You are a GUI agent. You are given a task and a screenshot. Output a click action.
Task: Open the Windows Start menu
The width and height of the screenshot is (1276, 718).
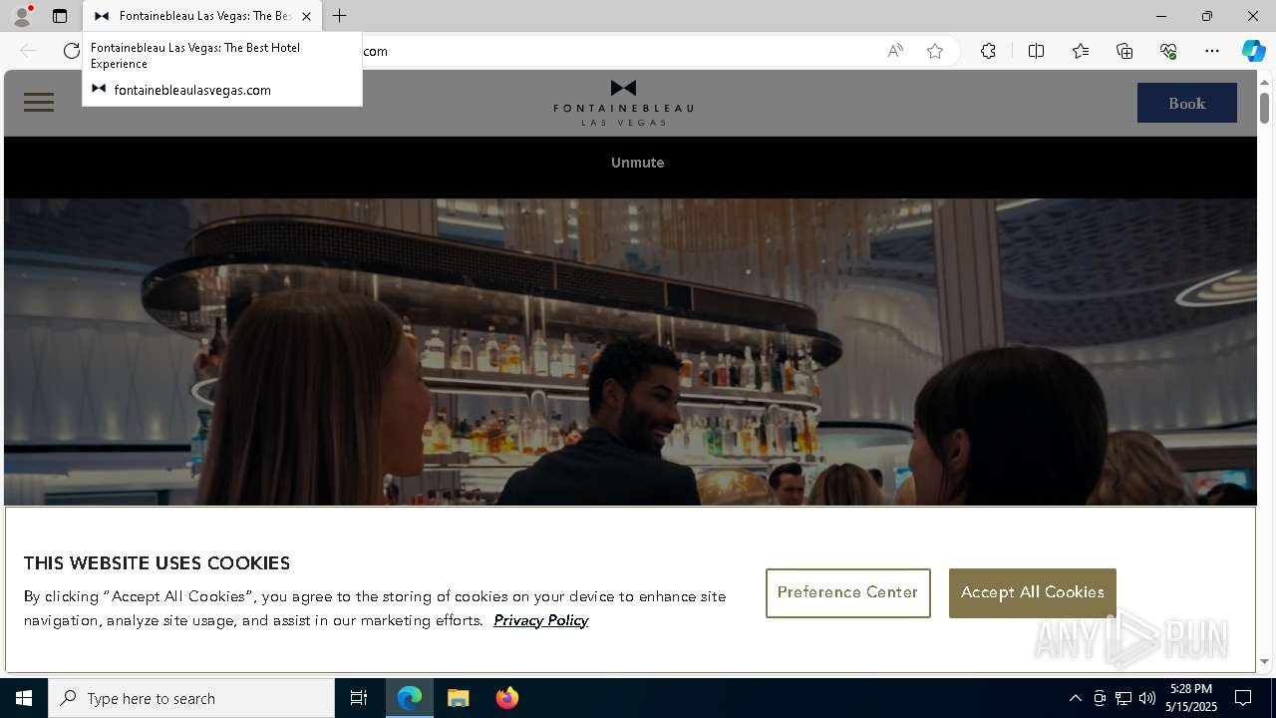[x=24, y=698]
